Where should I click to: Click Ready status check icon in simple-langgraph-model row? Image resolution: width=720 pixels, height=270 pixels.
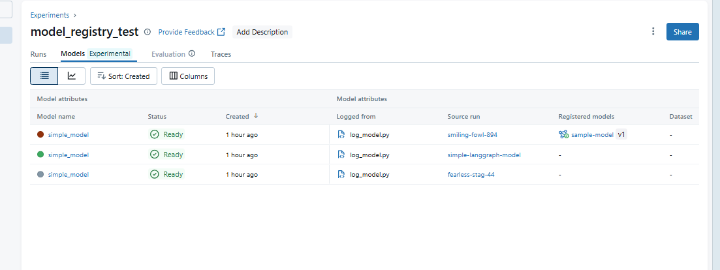[155, 155]
